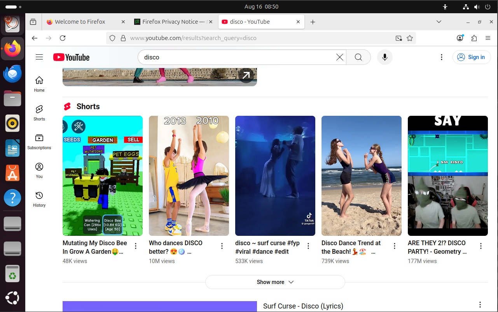
Task: Click the Sign in button
Action: coord(472,58)
